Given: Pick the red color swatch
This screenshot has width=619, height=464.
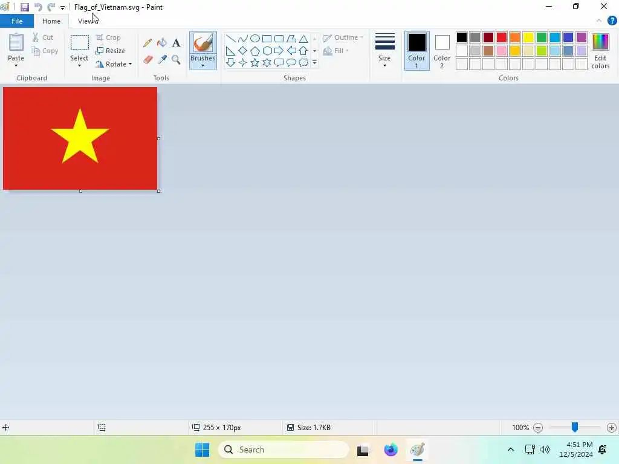Looking at the screenshot, I should (x=502, y=37).
